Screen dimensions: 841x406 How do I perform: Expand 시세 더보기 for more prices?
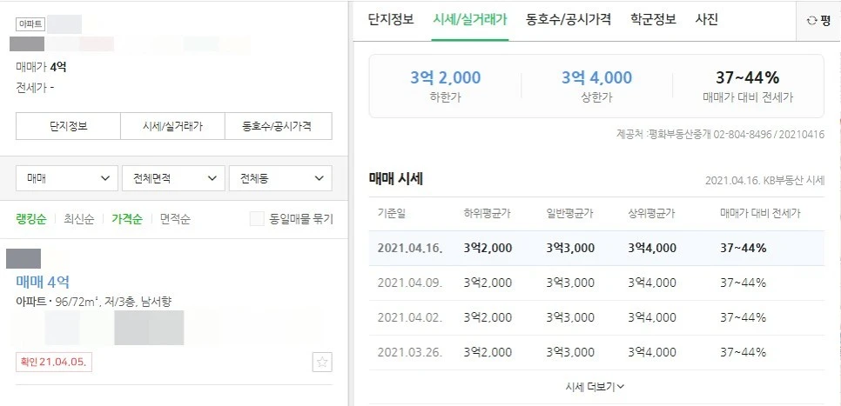point(595,386)
